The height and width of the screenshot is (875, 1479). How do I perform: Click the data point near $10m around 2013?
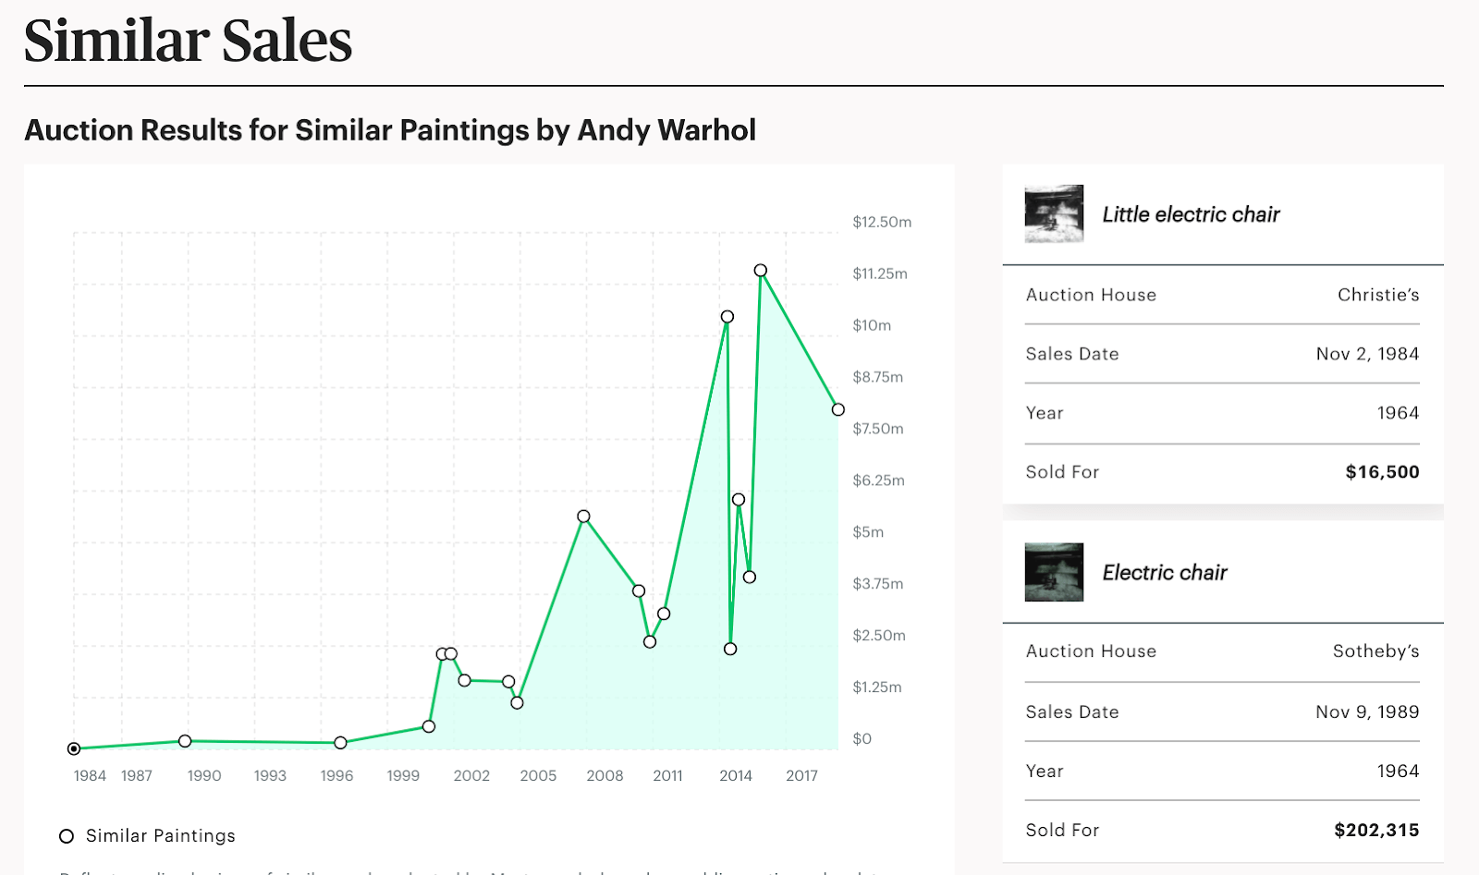pyautogui.click(x=727, y=317)
